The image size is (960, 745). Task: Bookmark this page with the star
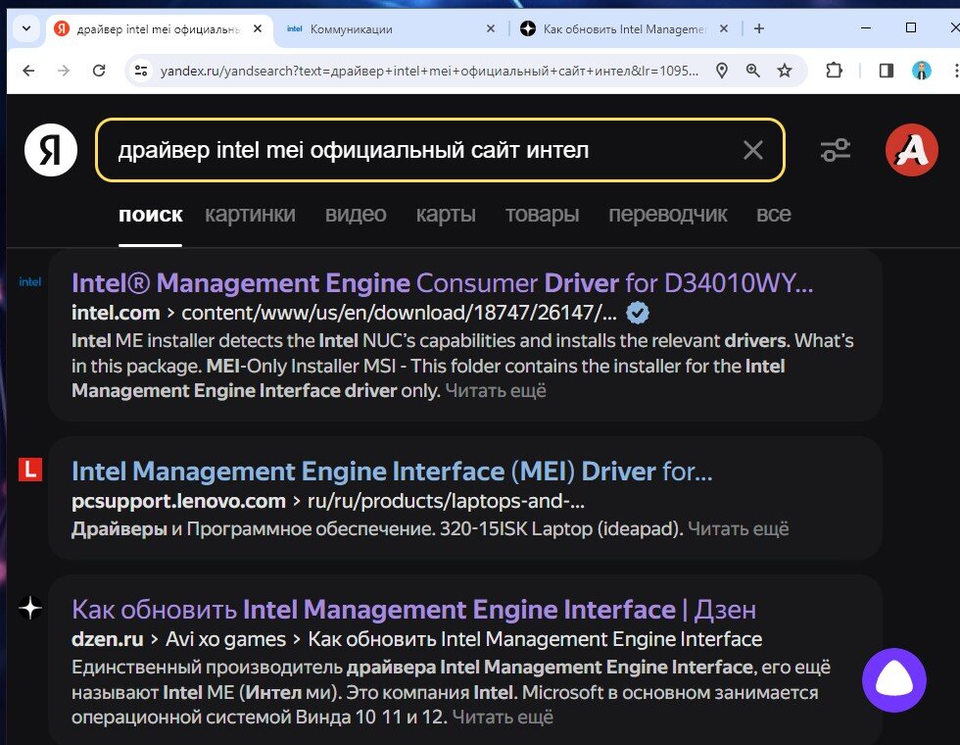point(785,71)
